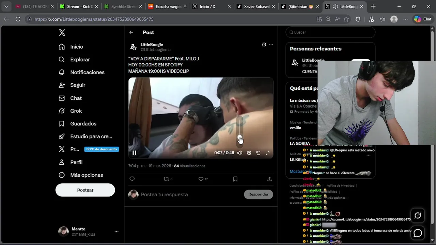Reload the page in browser
Image resolution: width=436 pixels, height=245 pixels.
tap(18, 19)
